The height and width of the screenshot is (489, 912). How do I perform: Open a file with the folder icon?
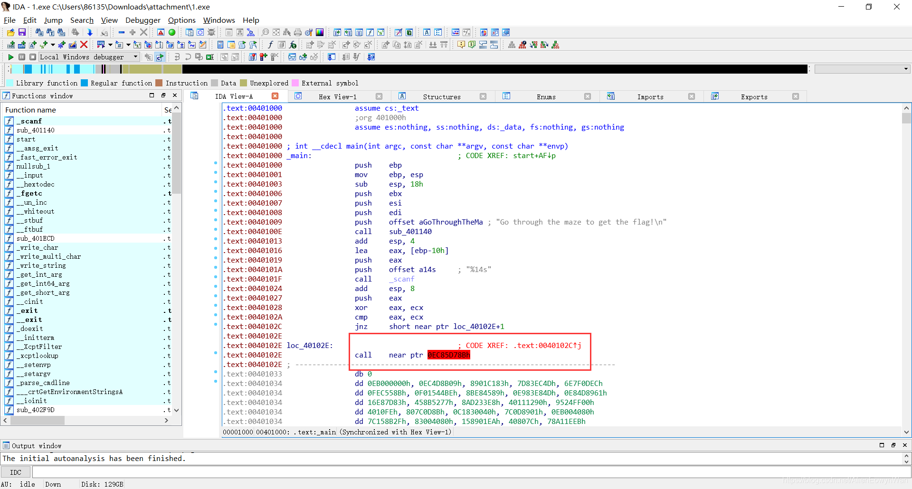point(10,32)
